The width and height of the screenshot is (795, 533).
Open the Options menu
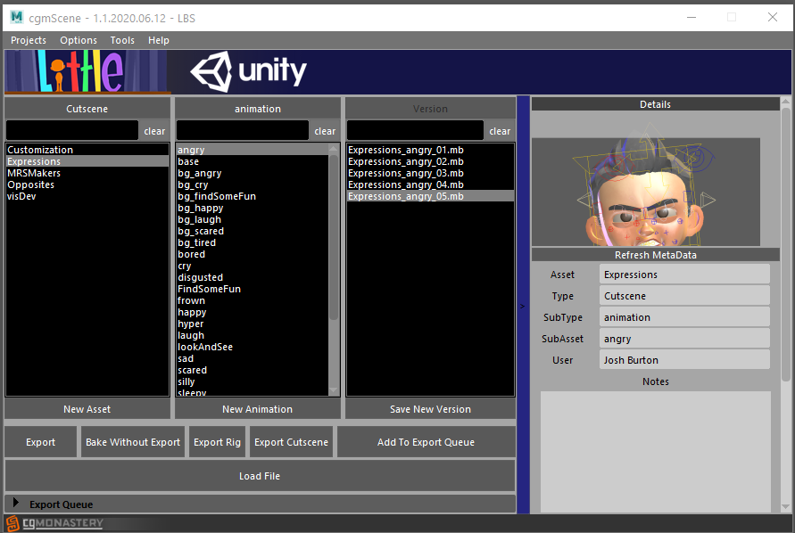click(79, 40)
